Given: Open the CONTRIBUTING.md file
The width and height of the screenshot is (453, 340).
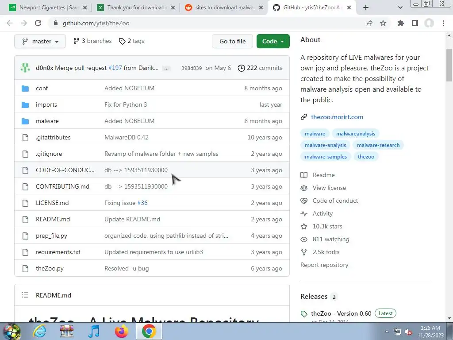Looking at the screenshot, I should [62, 186].
